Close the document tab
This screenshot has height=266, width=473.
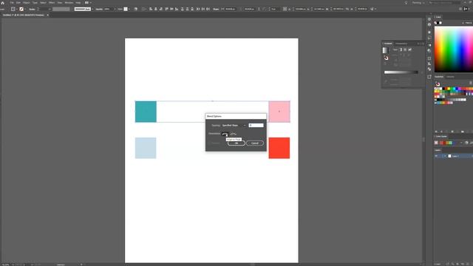point(47,15)
